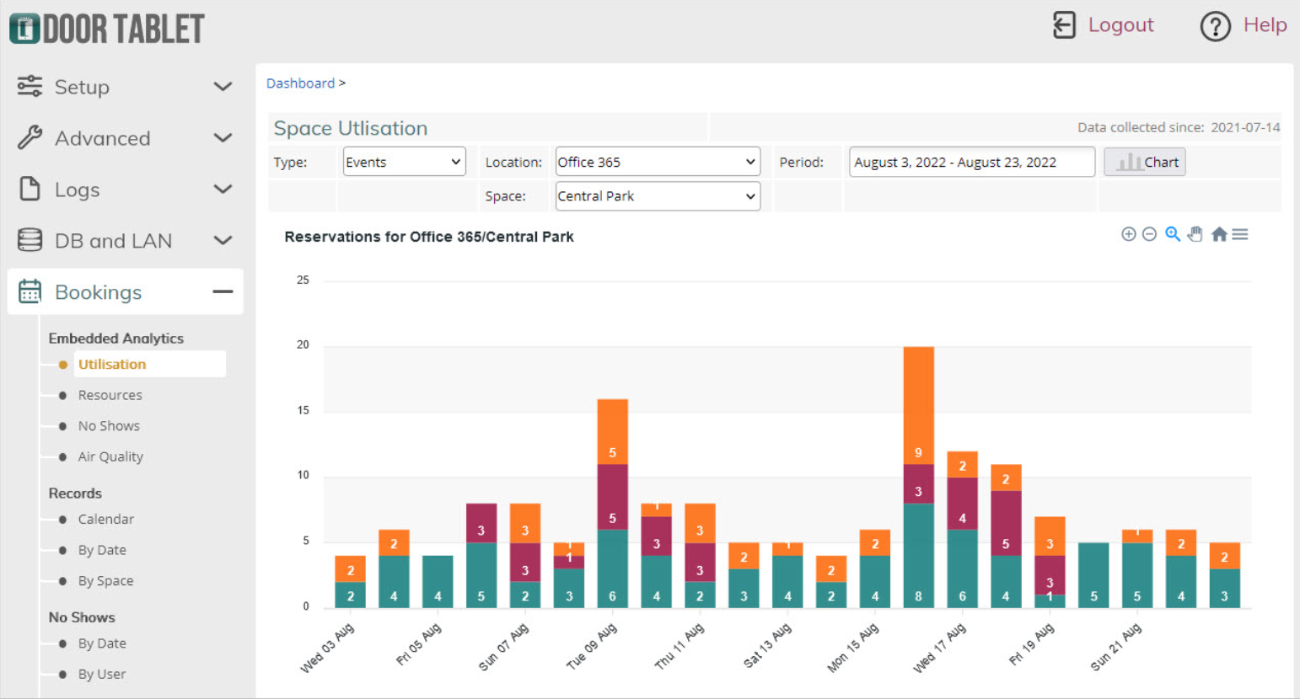
Task: Click the Door Tablet logo
Action: click(106, 27)
